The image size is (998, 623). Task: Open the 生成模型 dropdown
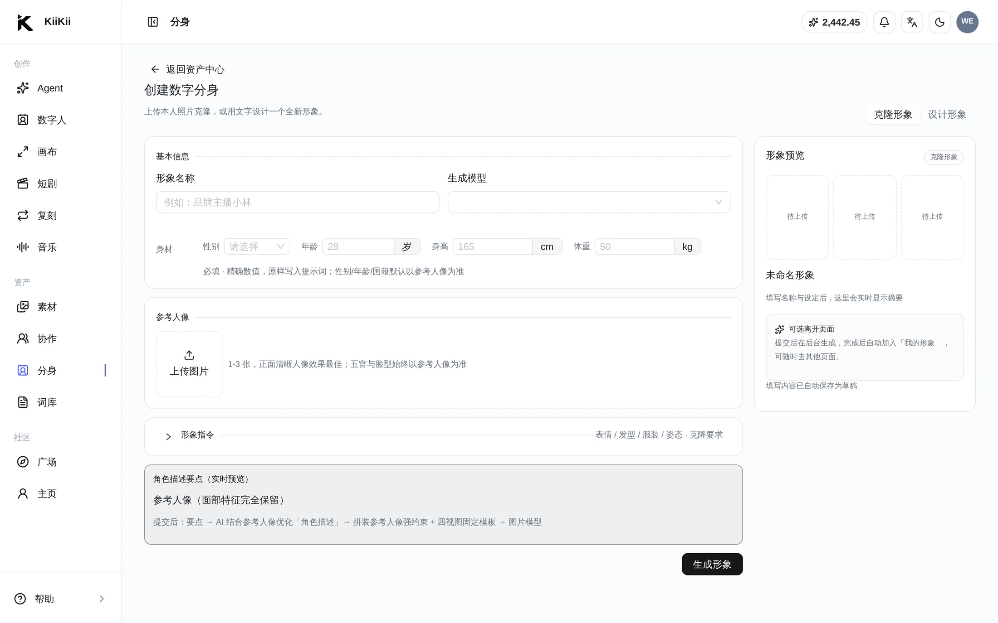[589, 202]
